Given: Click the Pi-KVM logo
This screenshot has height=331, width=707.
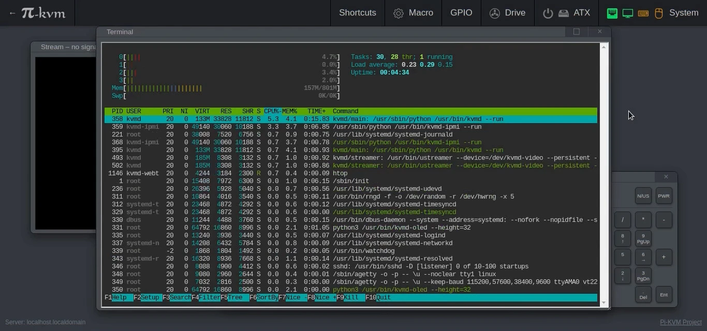Looking at the screenshot, I should click(x=44, y=13).
